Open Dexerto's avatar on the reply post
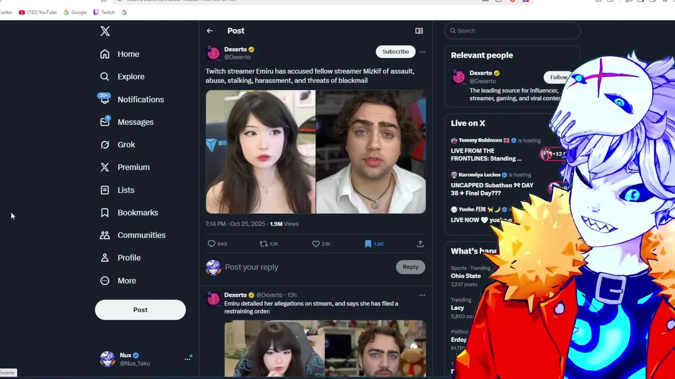This screenshot has height=379, width=675. [x=214, y=299]
